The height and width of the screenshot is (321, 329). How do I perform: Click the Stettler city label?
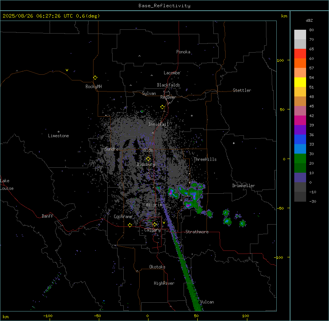[242, 90]
